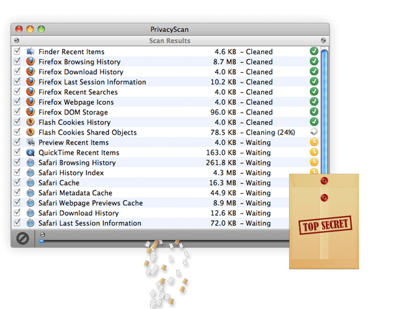Click spinning progress indicator for Flash Cookies Shared Objects

314,131
